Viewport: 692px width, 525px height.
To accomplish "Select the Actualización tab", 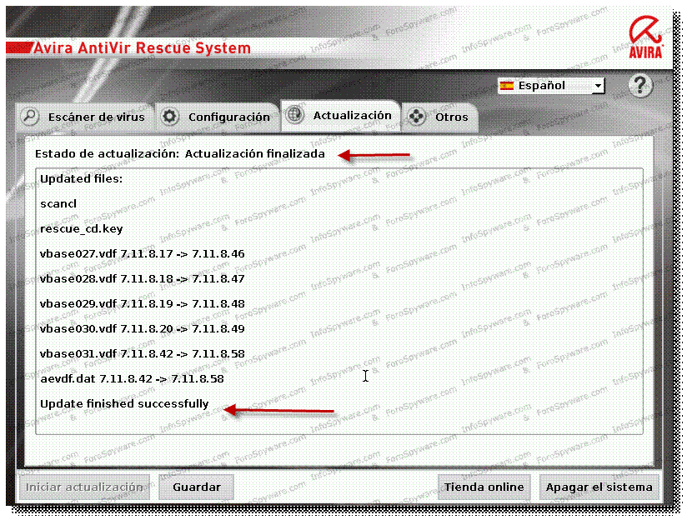I will coord(341,116).
